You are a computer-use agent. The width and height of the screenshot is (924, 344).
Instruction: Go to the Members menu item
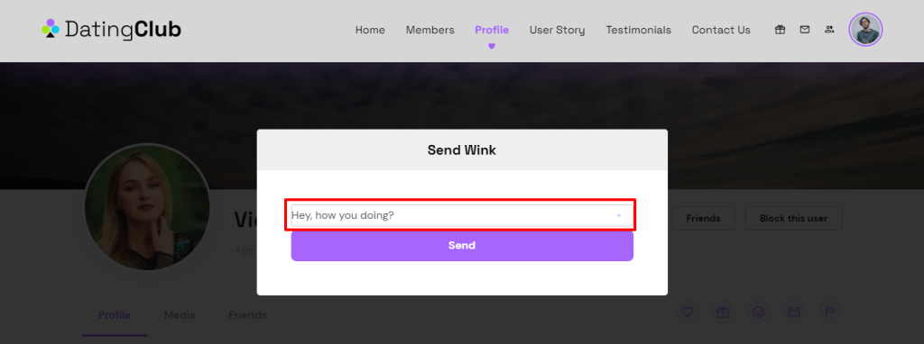click(430, 30)
